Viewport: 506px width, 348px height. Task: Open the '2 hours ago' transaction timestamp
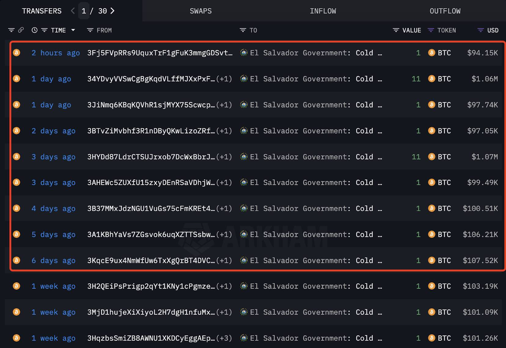(x=56, y=53)
